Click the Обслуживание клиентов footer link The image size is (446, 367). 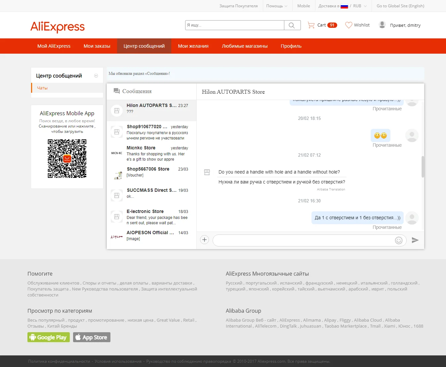pos(53,283)
